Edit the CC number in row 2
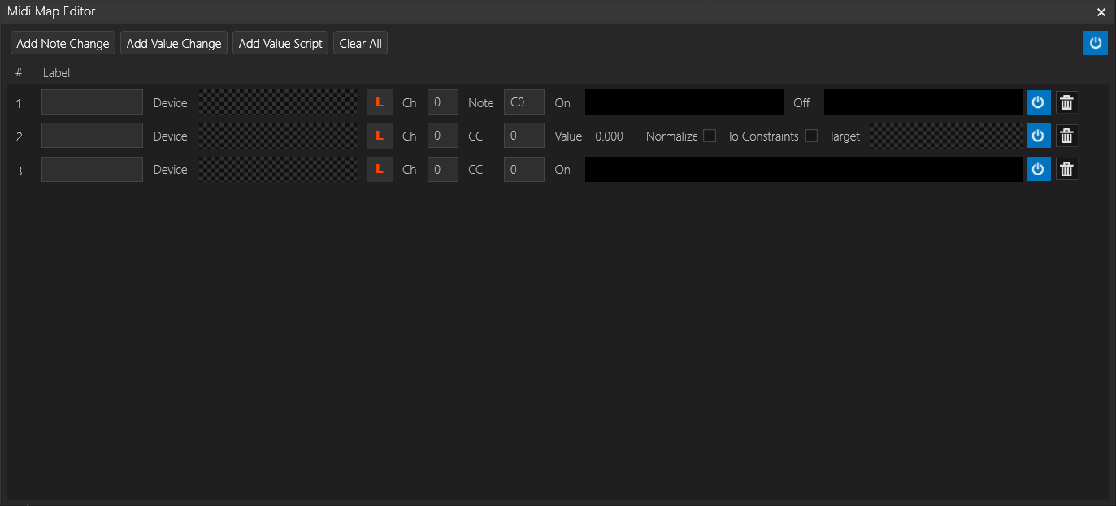The image size is (1116, 506). 524,136
